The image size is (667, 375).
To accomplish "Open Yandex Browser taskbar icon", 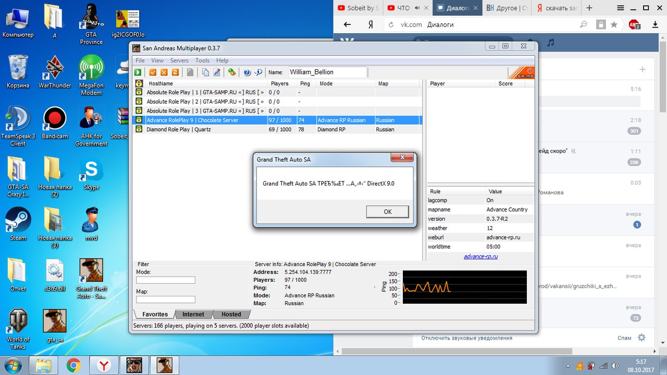I will pos(104,365).
